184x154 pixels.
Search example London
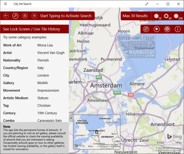[43, 75]
